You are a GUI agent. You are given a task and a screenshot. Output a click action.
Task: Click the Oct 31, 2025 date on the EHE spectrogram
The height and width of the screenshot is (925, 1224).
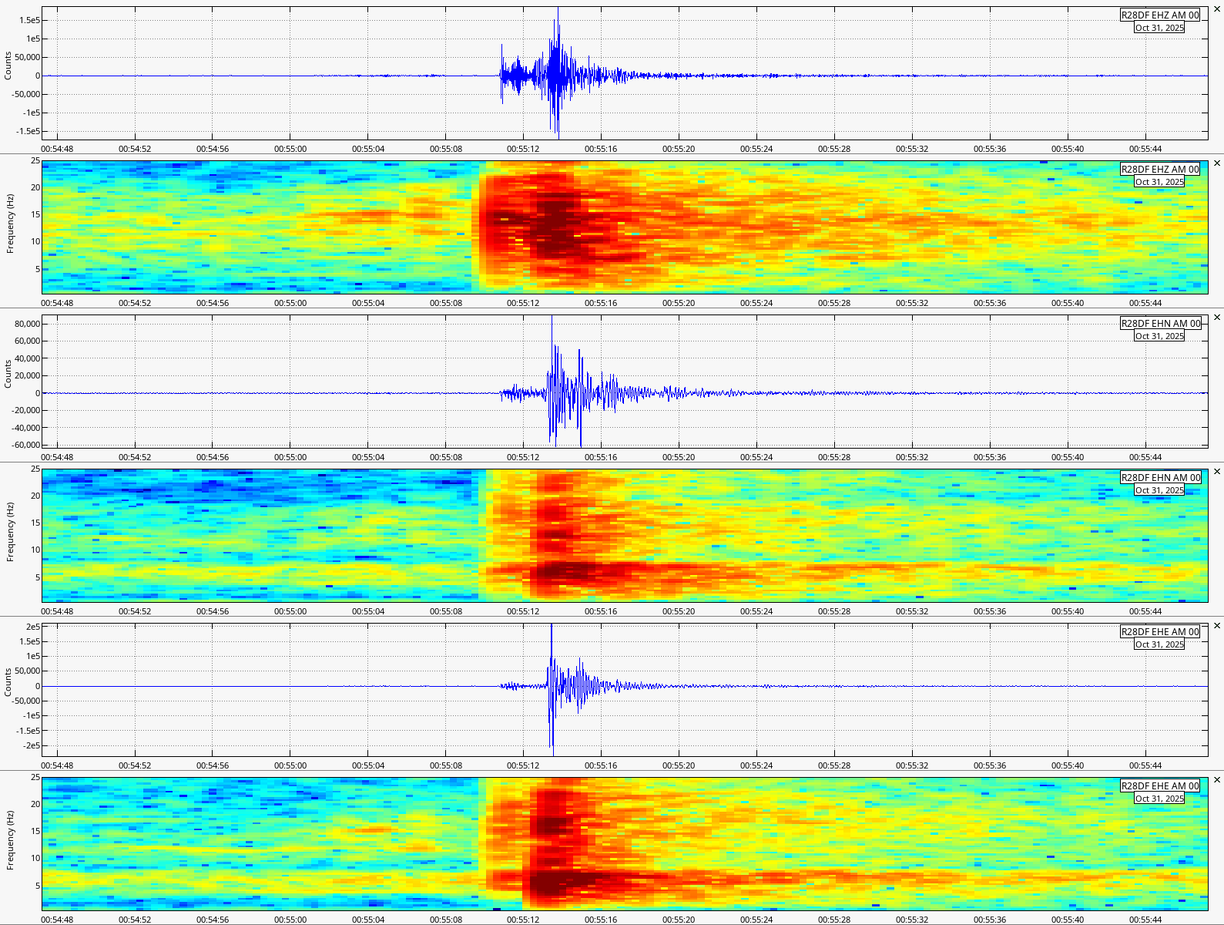1159,799
